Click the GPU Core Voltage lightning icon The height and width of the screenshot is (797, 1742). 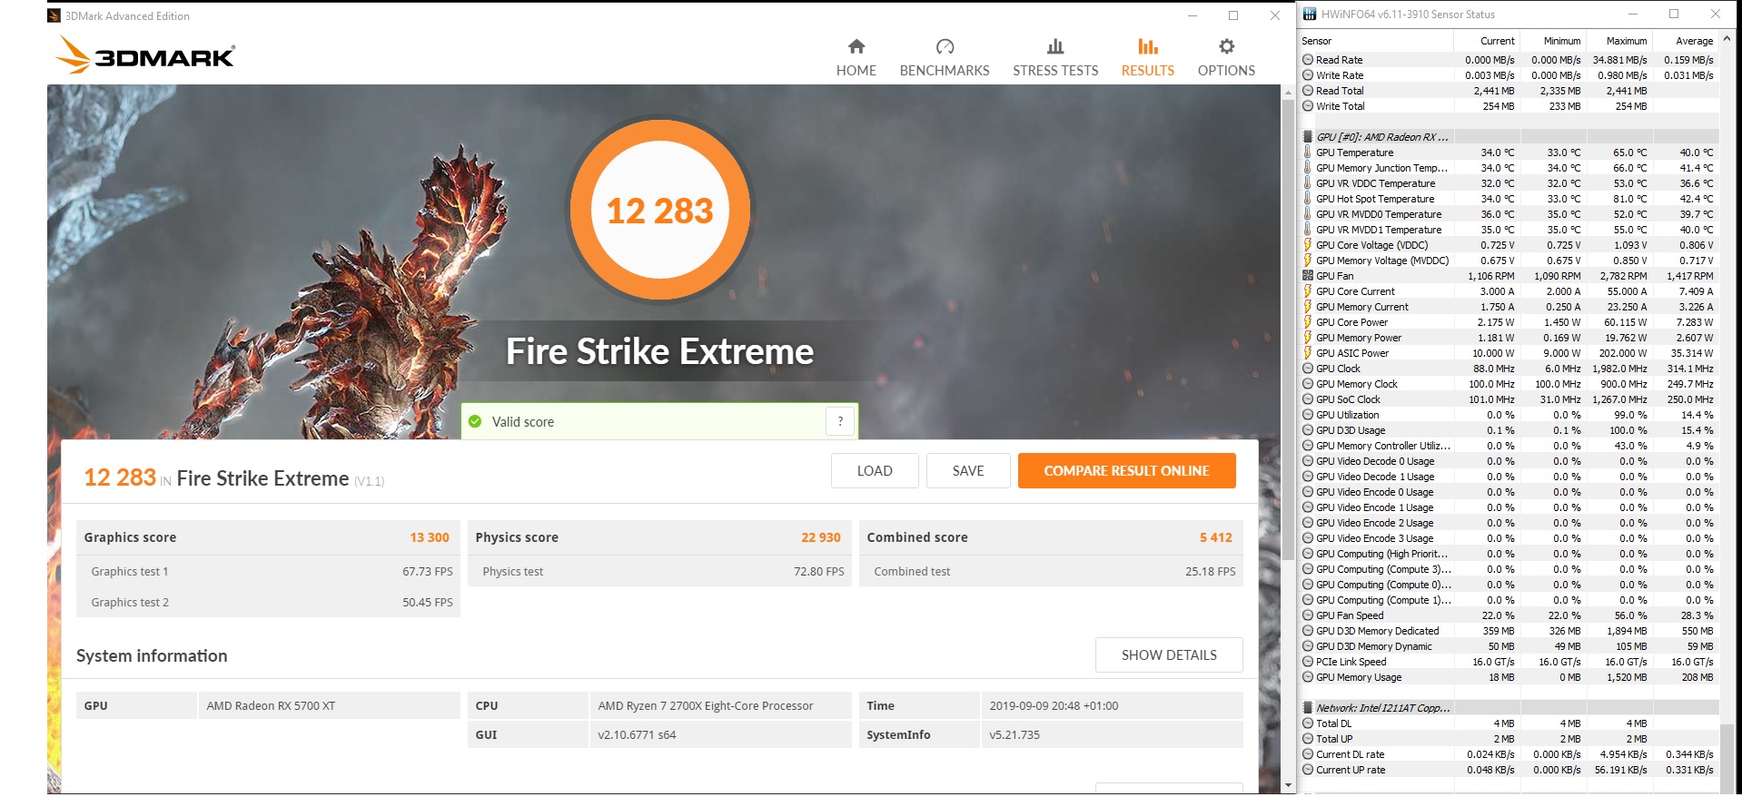pos(1308,245)
